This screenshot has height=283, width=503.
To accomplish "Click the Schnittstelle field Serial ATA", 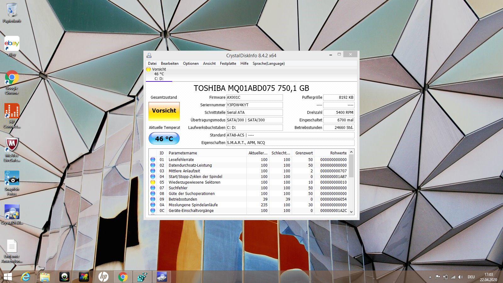I will (x=254, y=113).
